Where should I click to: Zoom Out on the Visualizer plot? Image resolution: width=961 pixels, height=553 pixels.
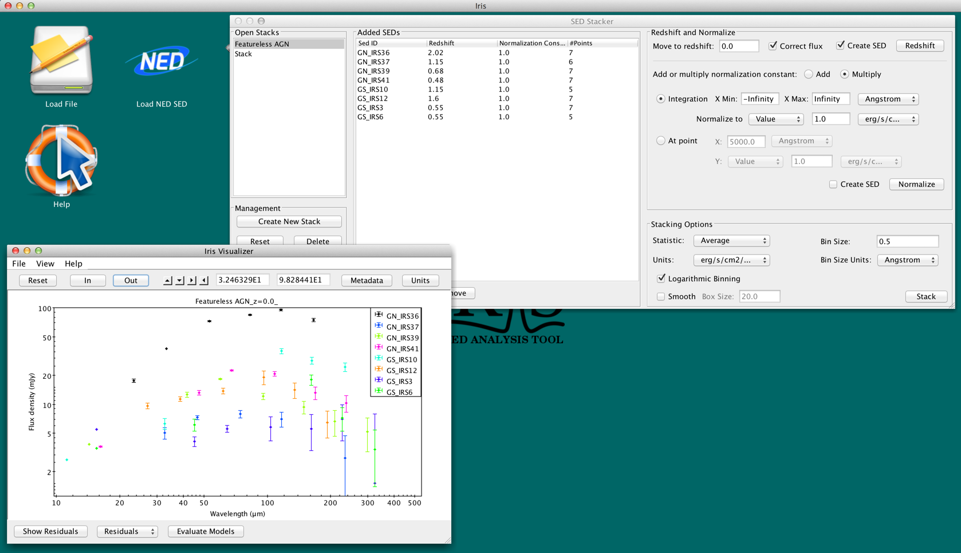pyautogui.click(x=131, y=280)
